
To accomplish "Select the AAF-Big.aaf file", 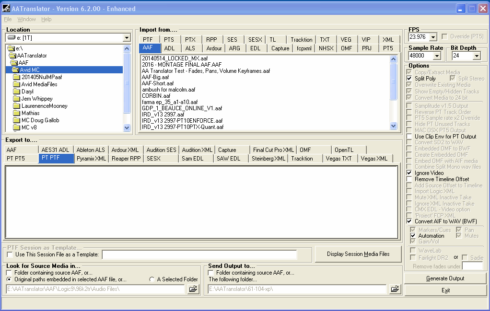I will click(x=155, y=77).
